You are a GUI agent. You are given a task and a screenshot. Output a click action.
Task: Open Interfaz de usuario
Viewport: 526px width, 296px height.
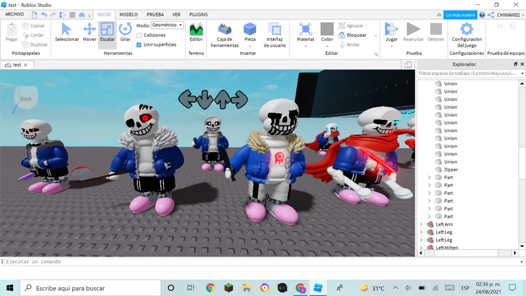point(275,35)
